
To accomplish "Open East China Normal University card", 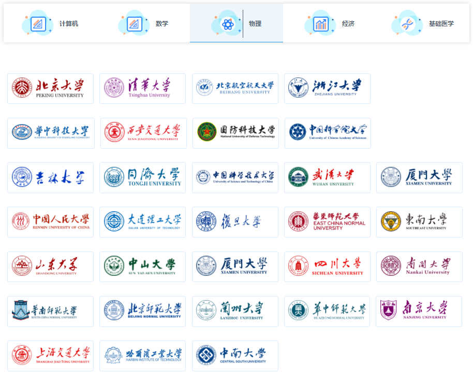I will [x=327, y=222].
